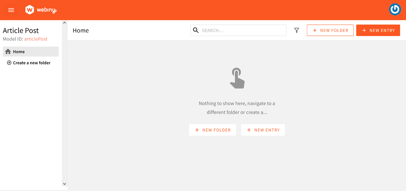Click the Home breadcrumb title

(x=81, y=30)
